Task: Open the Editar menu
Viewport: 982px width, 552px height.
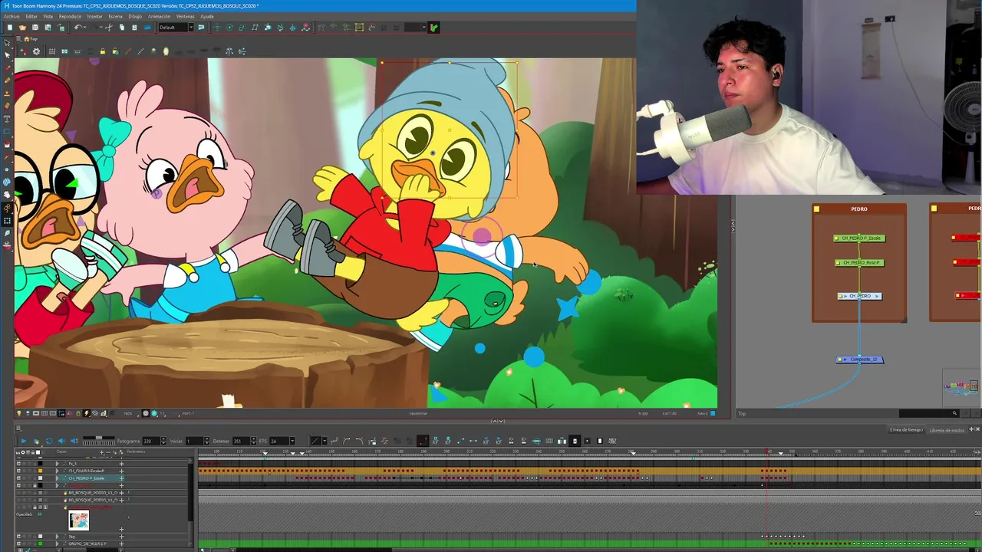Action: (x=31, y=16)
